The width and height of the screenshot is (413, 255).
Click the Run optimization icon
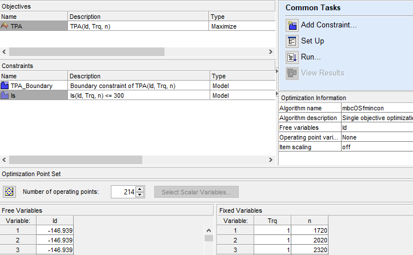click(292, 57)
